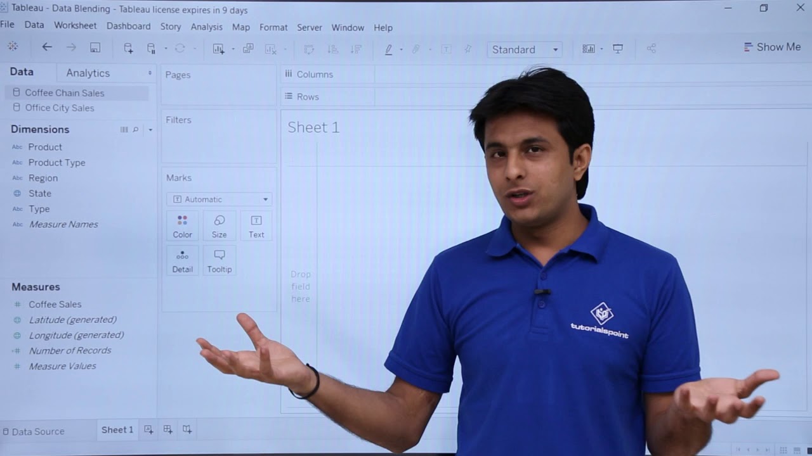Screen dimensions: 812x456
Task: Click the Swap Rows and Columns icon
Action: tap(309, 49)
